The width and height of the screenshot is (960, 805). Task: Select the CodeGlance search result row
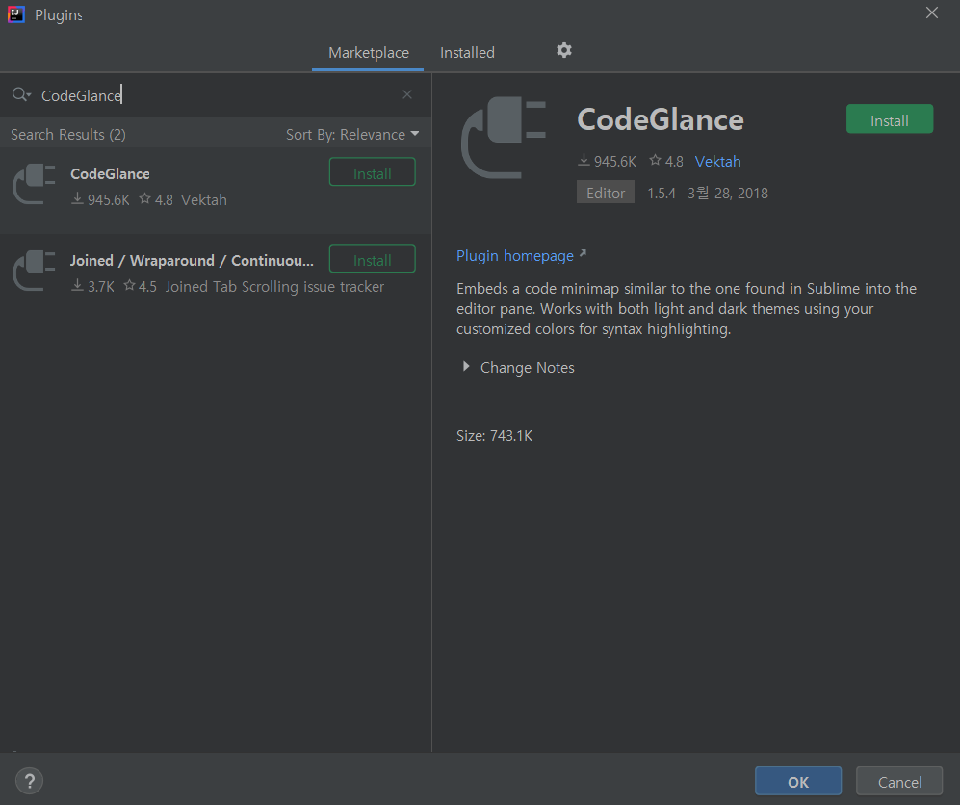[216, 190]
